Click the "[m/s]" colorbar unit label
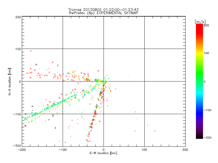218x163 pixels. point(200,22)
